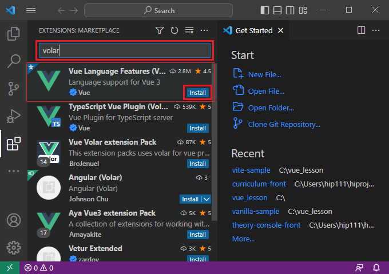
Task: Show additional views ellipsis in activity bar
Action: coord(13,171)
